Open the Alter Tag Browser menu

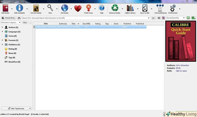pyautogui.click(x=16, y=108)
